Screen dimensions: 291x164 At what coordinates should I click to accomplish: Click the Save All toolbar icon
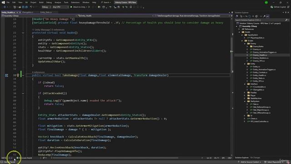[26, 7]
